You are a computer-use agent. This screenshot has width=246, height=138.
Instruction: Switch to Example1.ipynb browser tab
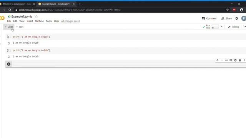(x=56, y=4)
